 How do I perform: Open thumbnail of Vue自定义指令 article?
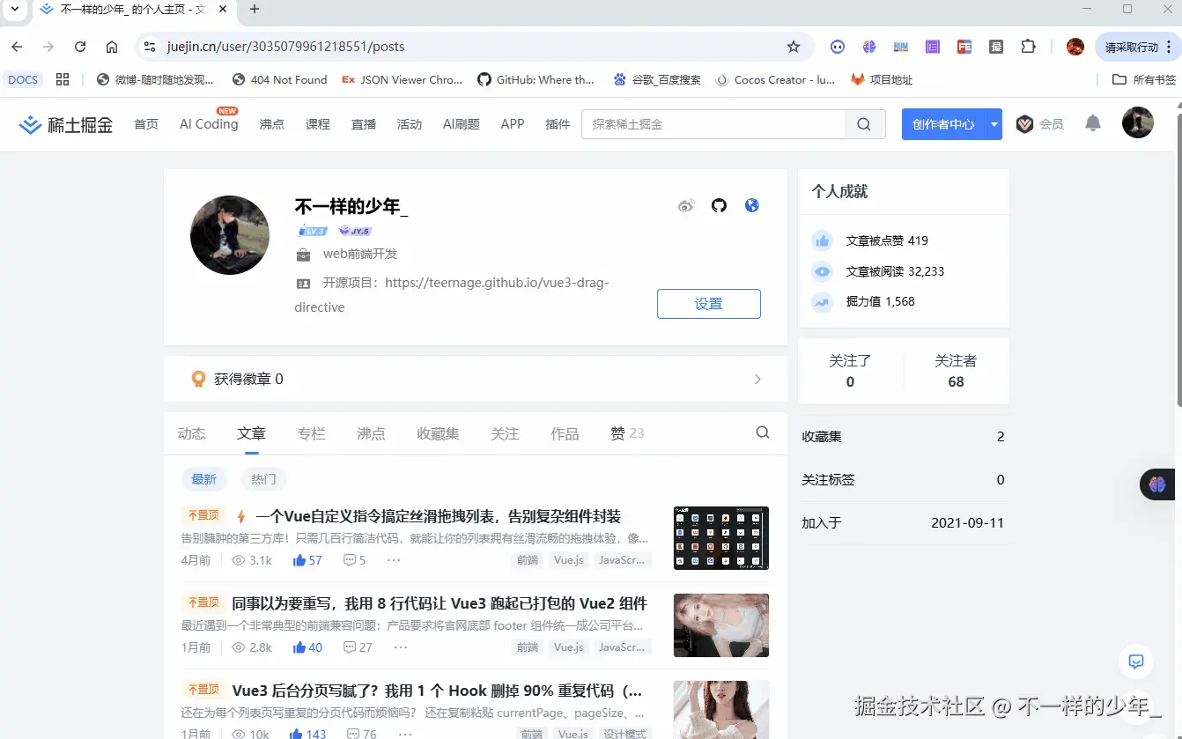click(721, 538)
